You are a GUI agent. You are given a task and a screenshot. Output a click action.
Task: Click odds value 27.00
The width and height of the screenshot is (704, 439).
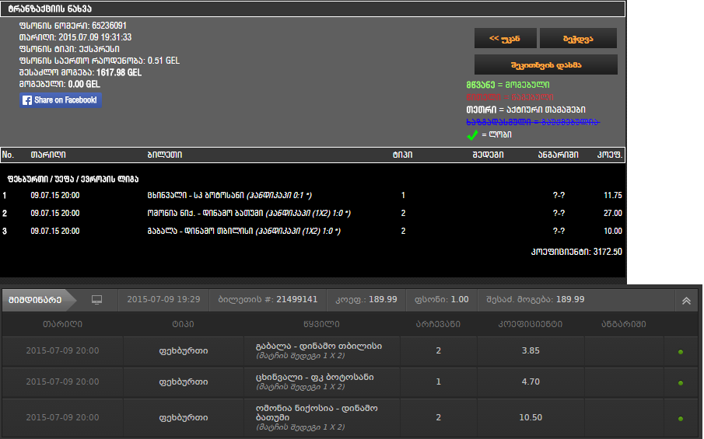(x=613, y=214)
